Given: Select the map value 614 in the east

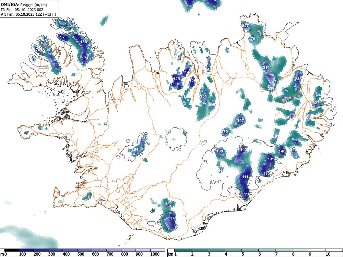Looking at the screenshot, I should [x=319, y=95].
